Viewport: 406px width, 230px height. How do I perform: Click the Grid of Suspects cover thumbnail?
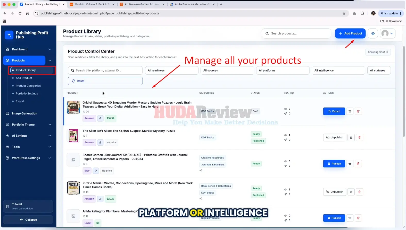[x=73, y=108]
